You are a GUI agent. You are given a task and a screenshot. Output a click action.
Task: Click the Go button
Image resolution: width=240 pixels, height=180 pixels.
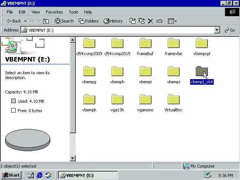tap(230, 30)
